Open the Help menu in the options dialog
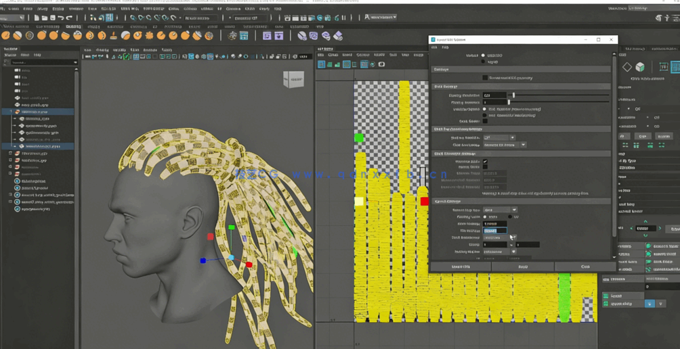Viewport: 680px width, 349px height. tap(445, 48)
